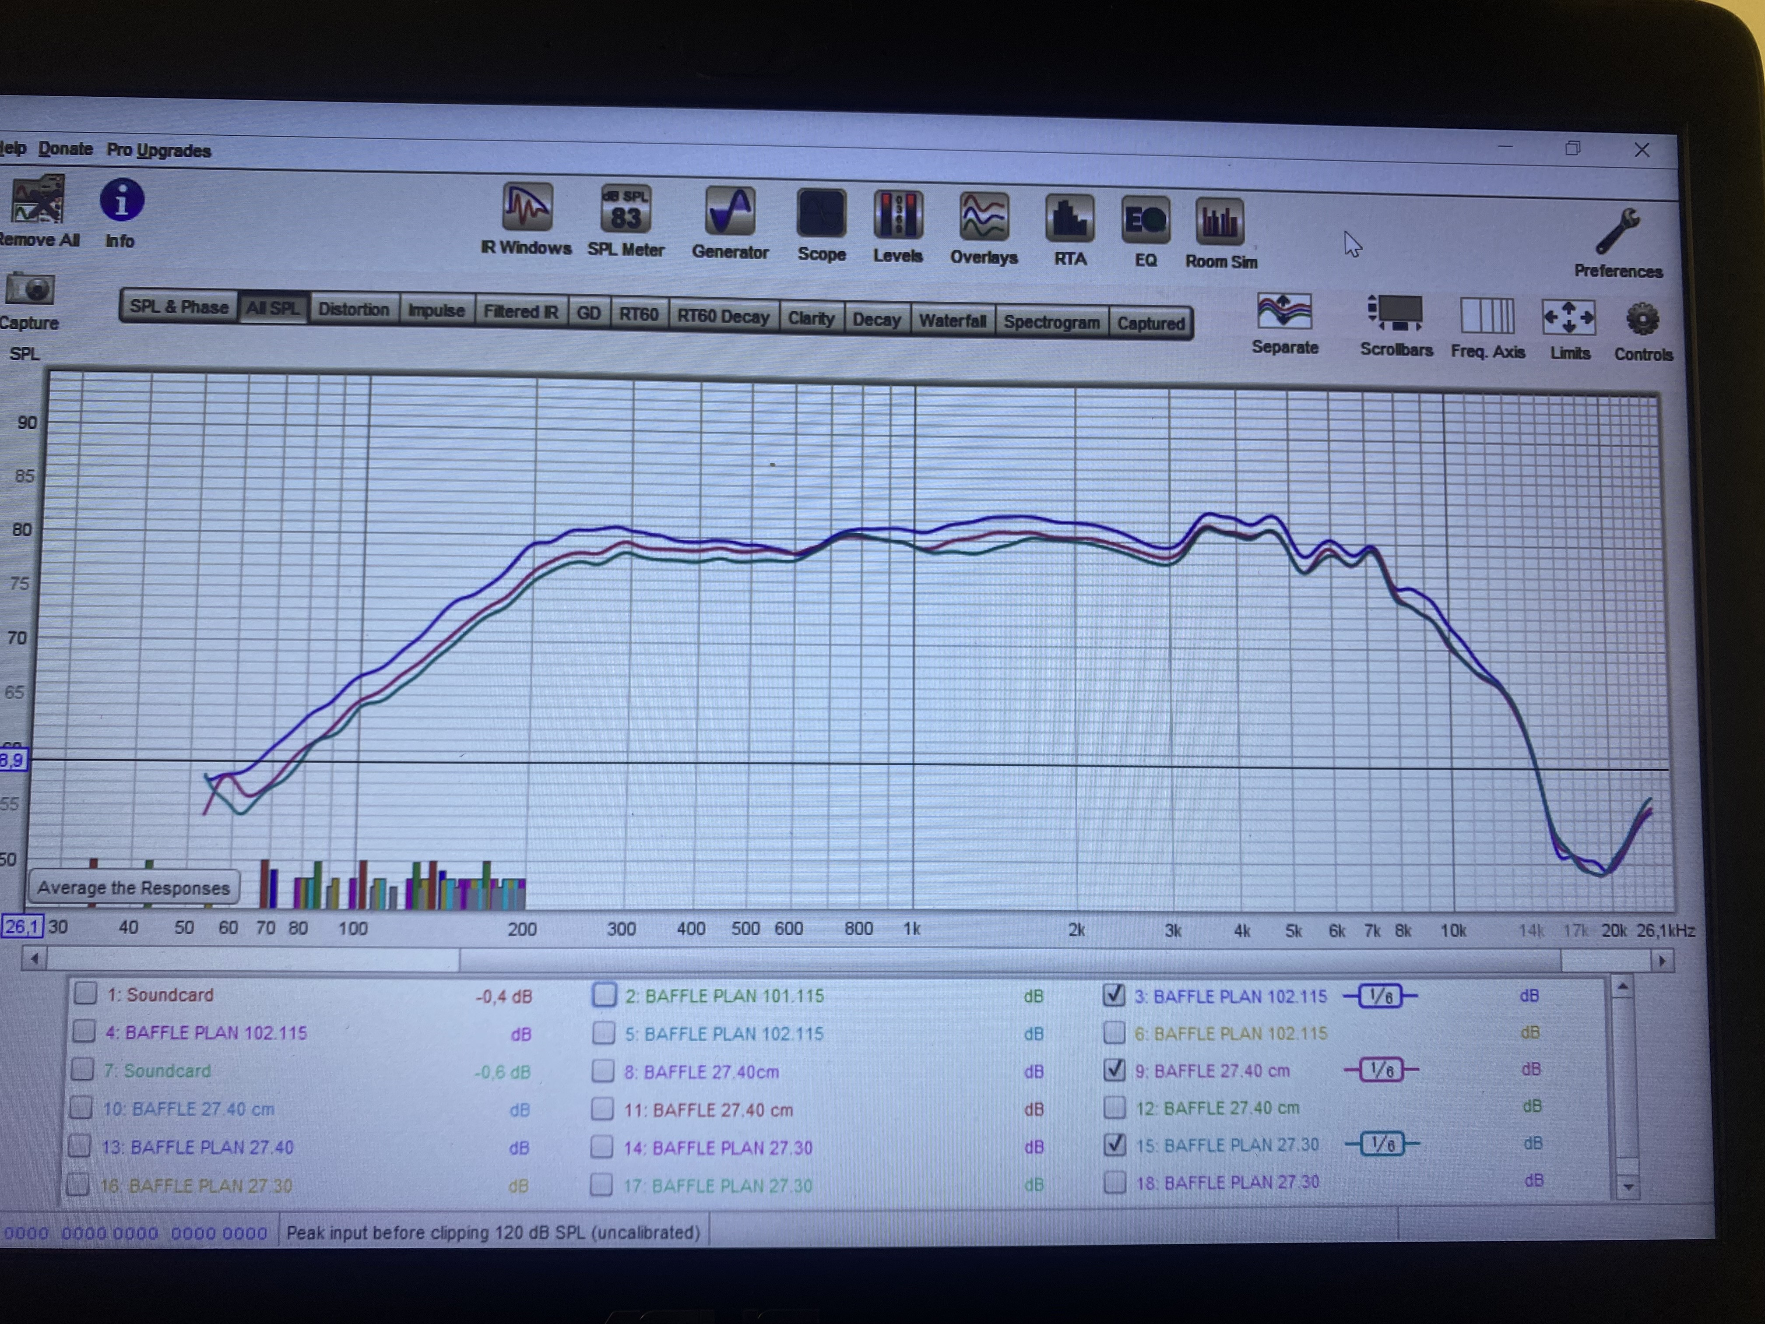Click the horizontal scrollbar right arrow
Screen dimensions: 1765x1324
click(1661, 960)
